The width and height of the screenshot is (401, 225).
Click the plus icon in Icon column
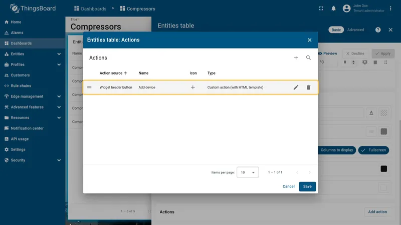[193, 87]
